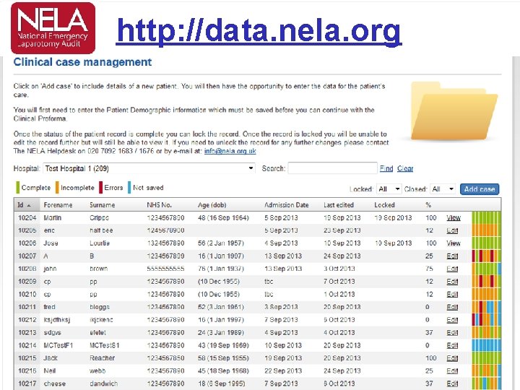Screen dimensions: 520x390
Task: Click the status color bar for case 10204
Action: (x=487, y=218)
